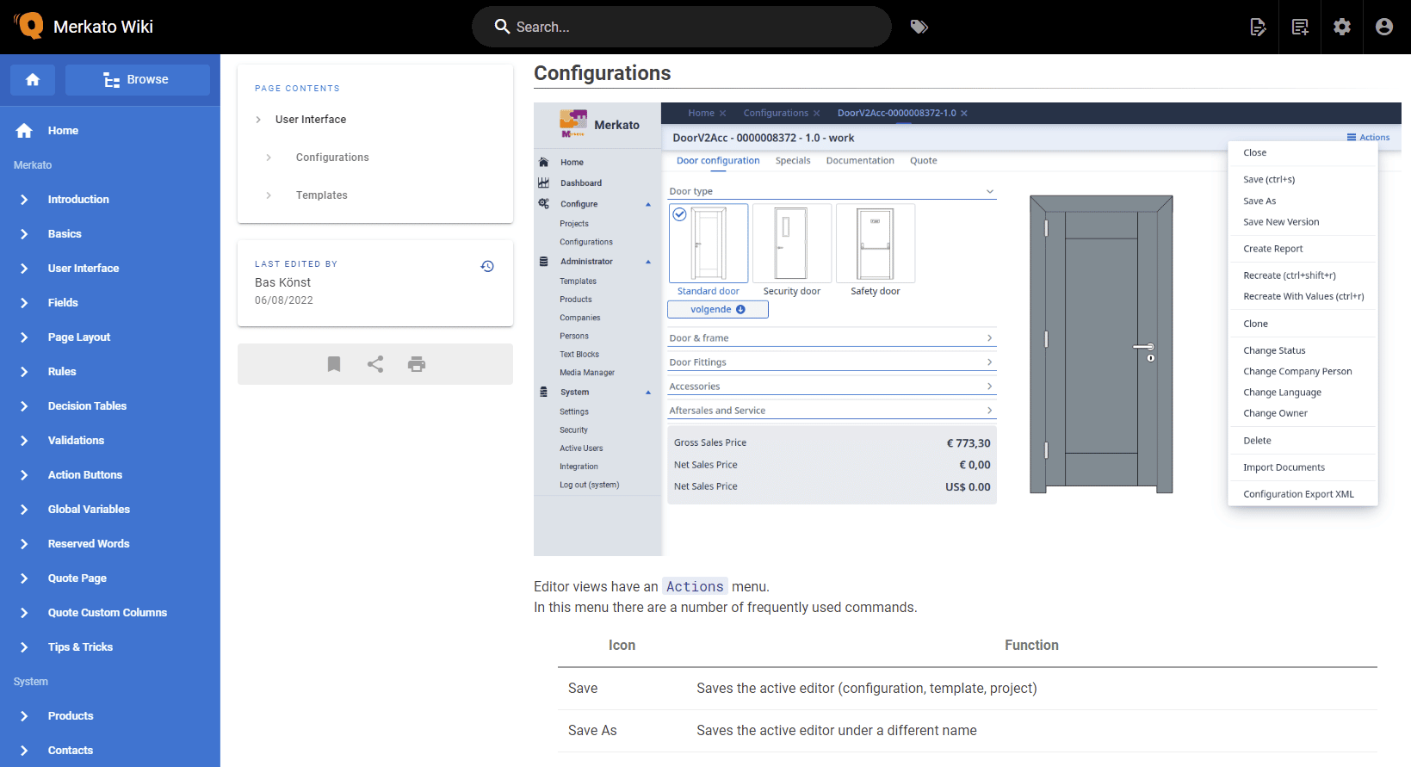Open the admin settings gear icon
This screenshot has height=767, width=1411.
(x=1342, y=27)
